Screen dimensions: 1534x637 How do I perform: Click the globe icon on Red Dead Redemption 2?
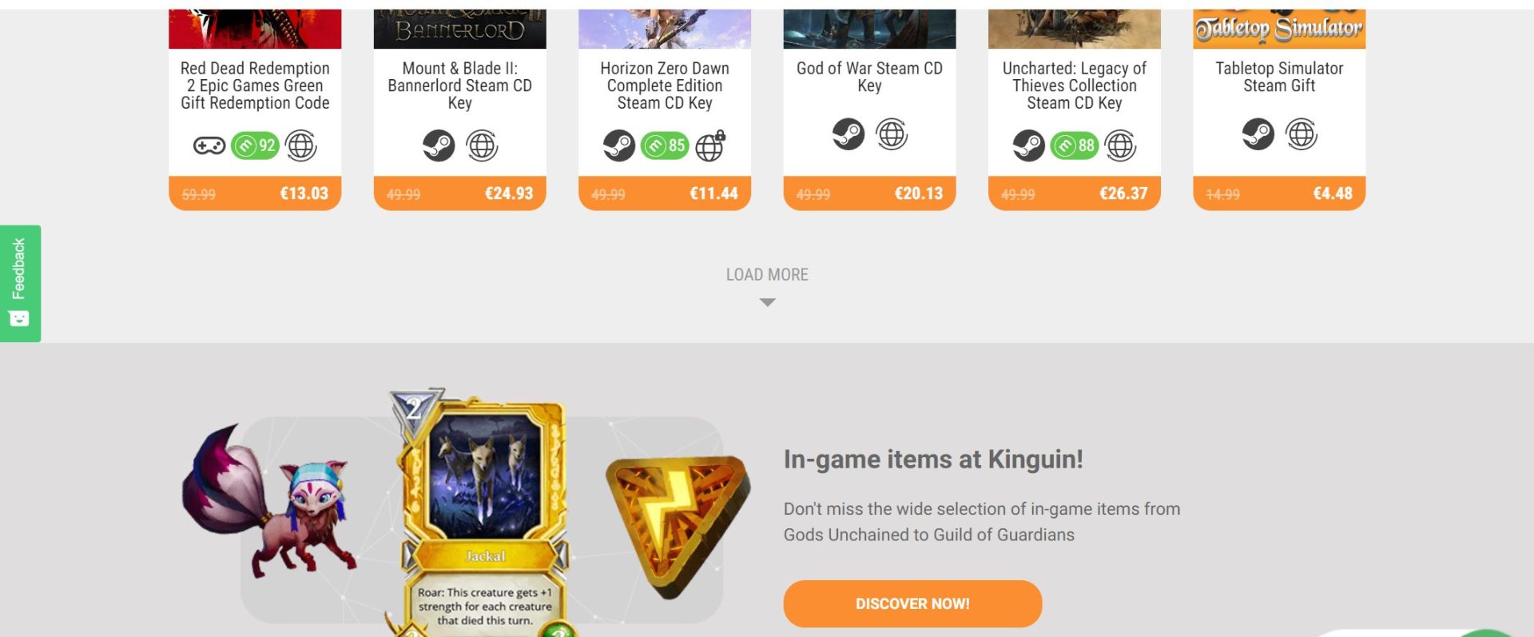[301, 145]
